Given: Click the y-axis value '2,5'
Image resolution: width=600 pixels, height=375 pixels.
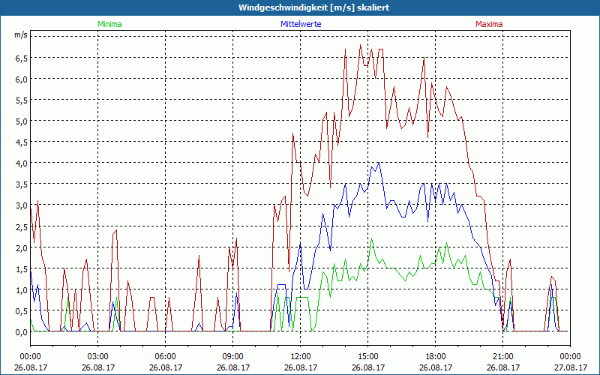Looking at the screenshot, I should click(x=22, y=227).
